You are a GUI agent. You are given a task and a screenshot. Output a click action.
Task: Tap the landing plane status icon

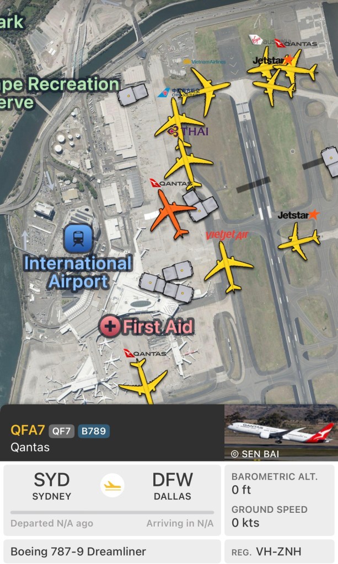pos(112,486)
